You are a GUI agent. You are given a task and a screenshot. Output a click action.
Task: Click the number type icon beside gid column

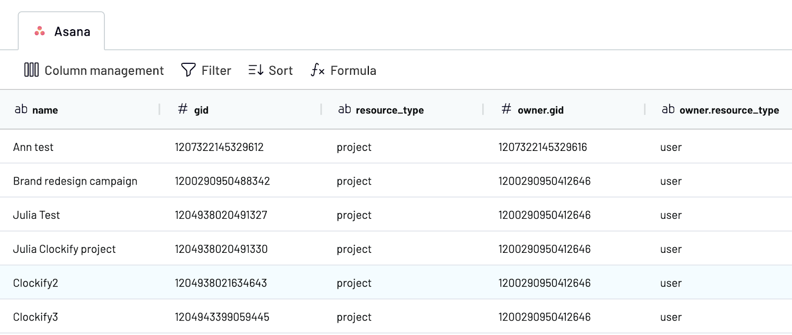pyautogui.click(x=183, y=109)
